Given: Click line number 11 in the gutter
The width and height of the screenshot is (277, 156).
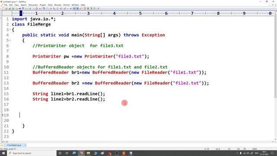Looking at the screenshot, I should (6, 72).
